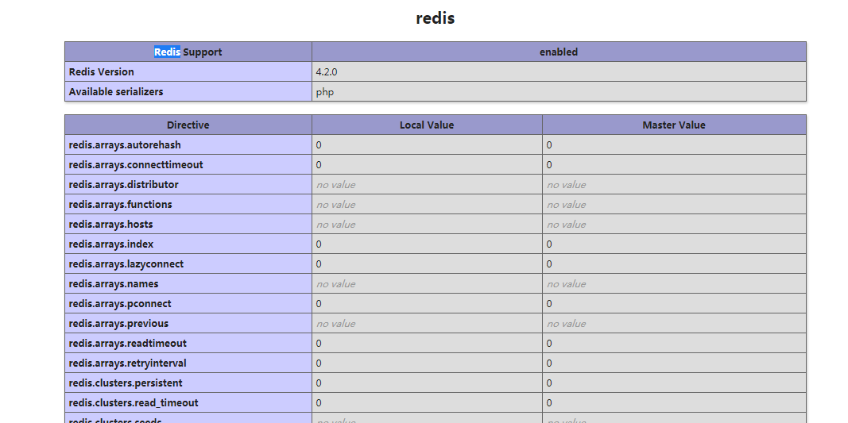Click the "php" serializer value
The width and height of the screenshot is (848, 423).
[325, 92]
